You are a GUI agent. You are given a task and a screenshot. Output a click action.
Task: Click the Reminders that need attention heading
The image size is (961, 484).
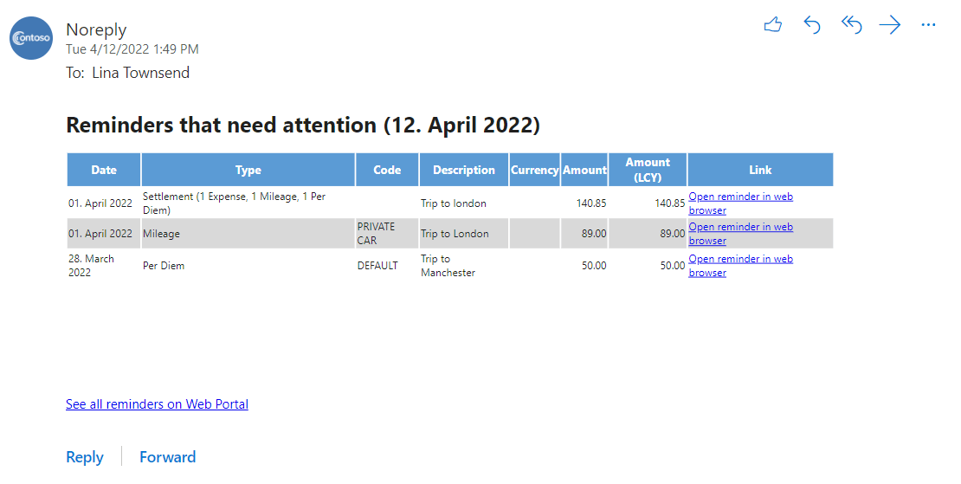pyautogui.click(x=303, y=125)
